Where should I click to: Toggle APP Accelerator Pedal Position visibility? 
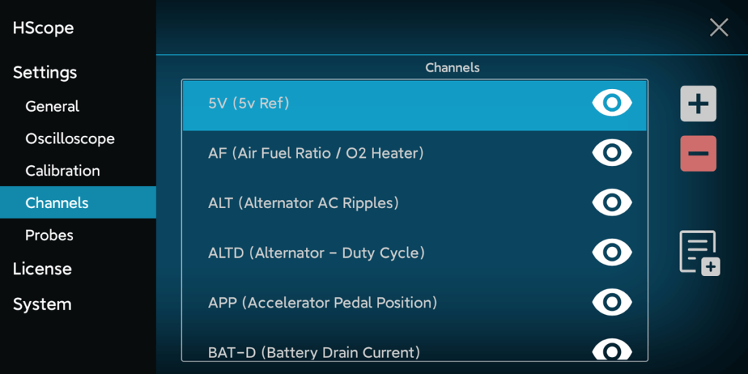tap(611, 302)
